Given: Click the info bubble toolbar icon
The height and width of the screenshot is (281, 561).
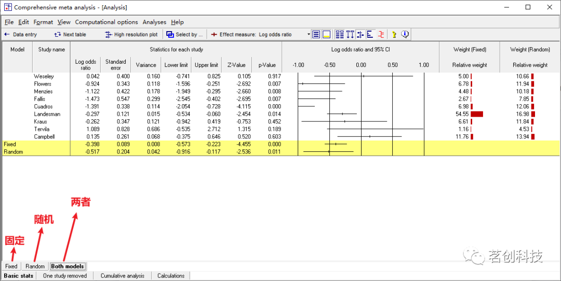Looking at the screenshot, I should [x=405, y=35].
